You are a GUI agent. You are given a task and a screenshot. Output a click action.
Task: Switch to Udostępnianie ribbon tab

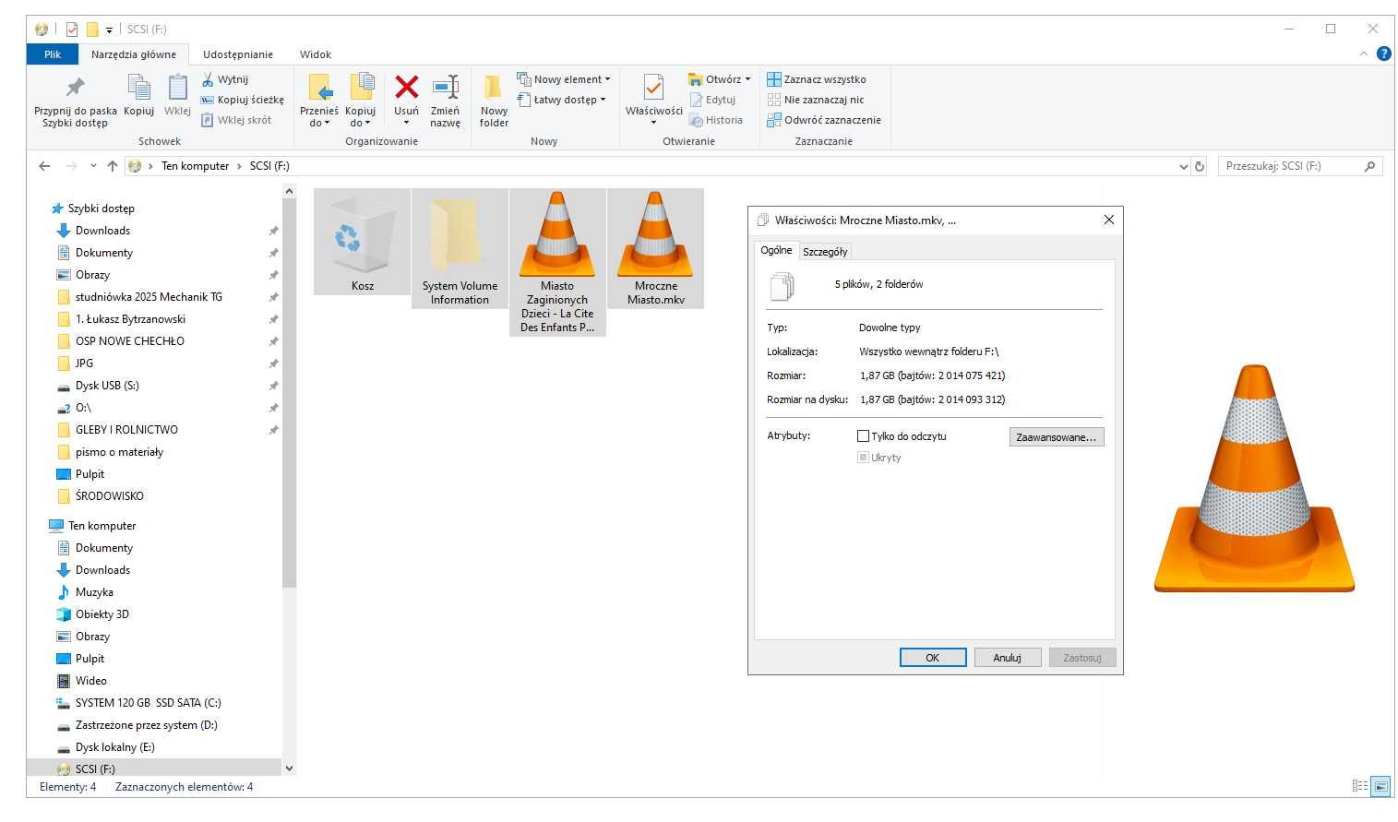click(x=238, y=54)
